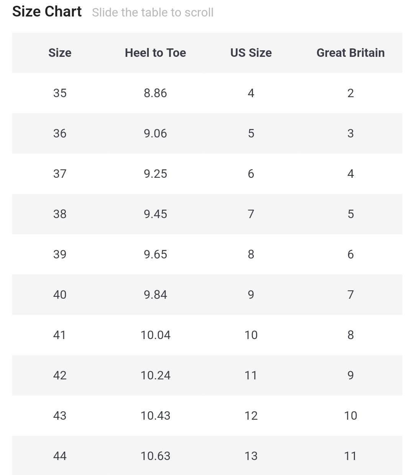Image resolution: width=414 pixels, height=475 pixels.
Task: Select size 44 row label
Action: [x=60, y=456]
